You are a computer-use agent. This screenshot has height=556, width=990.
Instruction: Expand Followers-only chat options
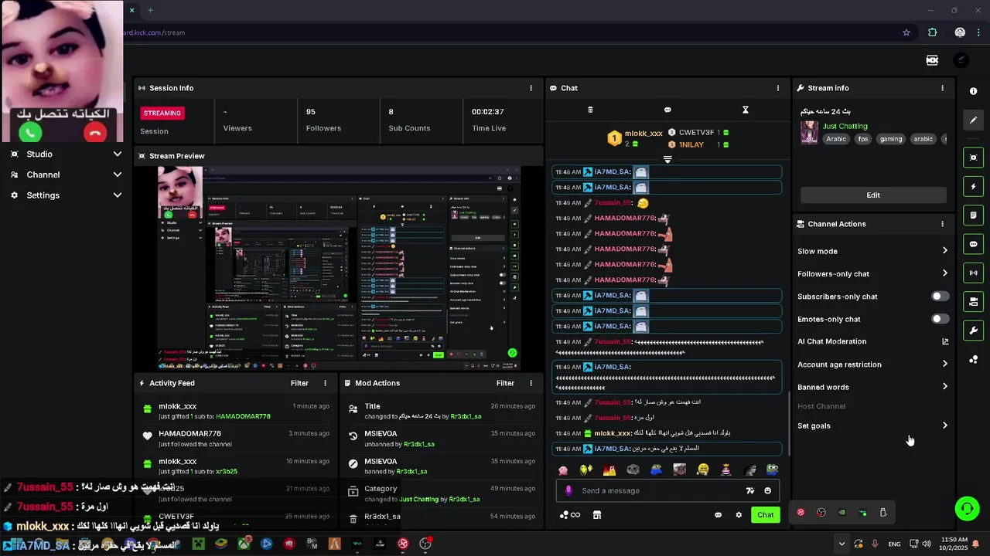945,273
